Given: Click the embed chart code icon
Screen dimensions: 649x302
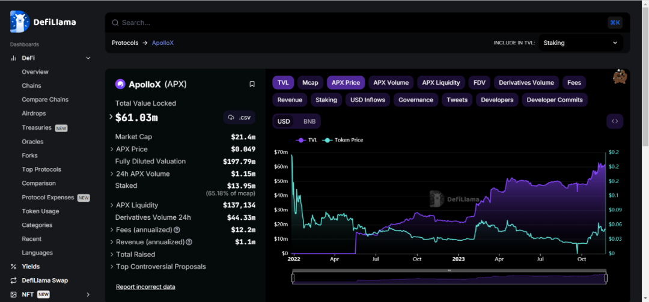Looking at the screenshot, I should point(614,121).
